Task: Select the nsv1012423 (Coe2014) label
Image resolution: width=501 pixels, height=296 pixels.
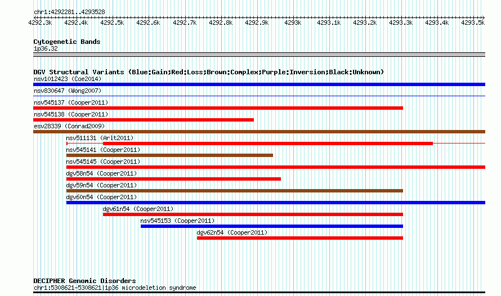Action: pyautogui.click(x=68, y=79)
